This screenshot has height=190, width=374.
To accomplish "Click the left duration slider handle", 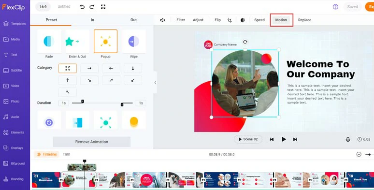I will [83, 102].
